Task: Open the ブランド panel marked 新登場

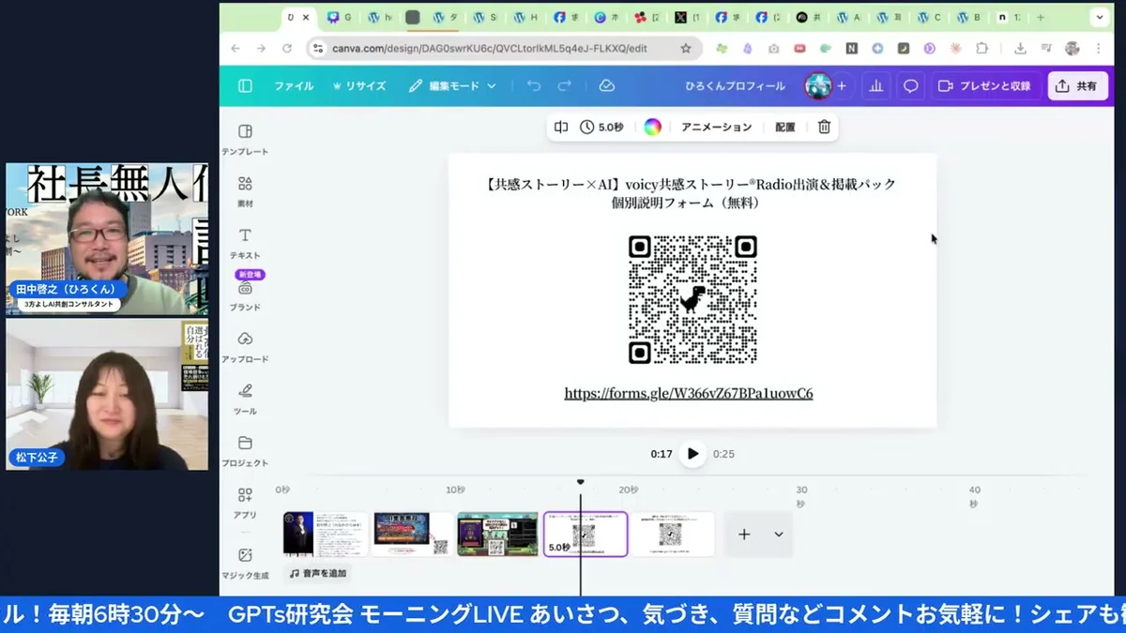Action: (x=246, y=291)
